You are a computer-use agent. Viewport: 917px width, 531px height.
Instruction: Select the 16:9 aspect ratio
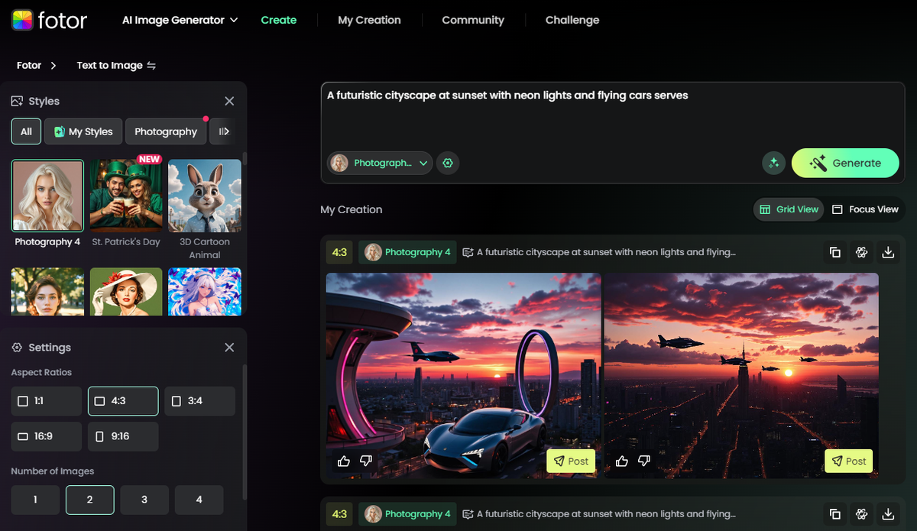click(x=46, y=436)
